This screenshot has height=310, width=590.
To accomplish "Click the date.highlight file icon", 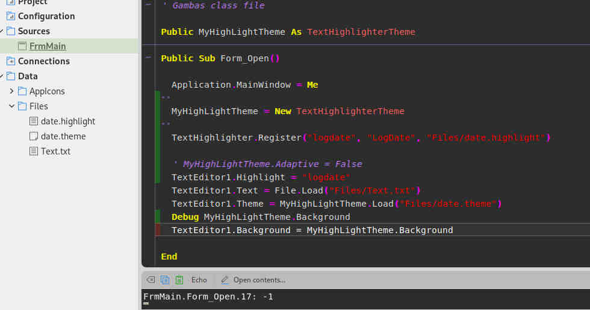I will (34, 121).
